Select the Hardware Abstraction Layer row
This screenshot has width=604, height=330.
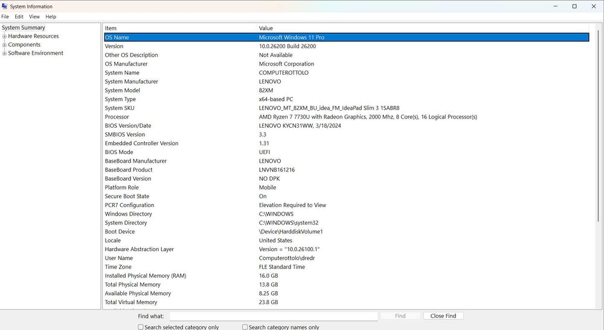(x=347, y=249)
